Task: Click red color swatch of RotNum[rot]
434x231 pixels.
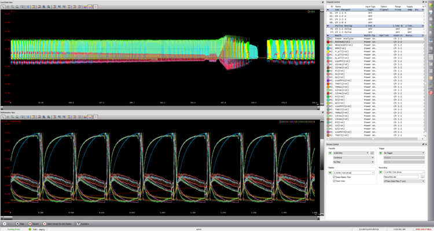Action: 328,42
